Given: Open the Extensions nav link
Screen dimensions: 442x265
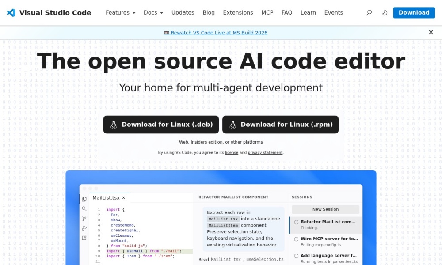Looking at the screenshot, I should coord(238,13).
